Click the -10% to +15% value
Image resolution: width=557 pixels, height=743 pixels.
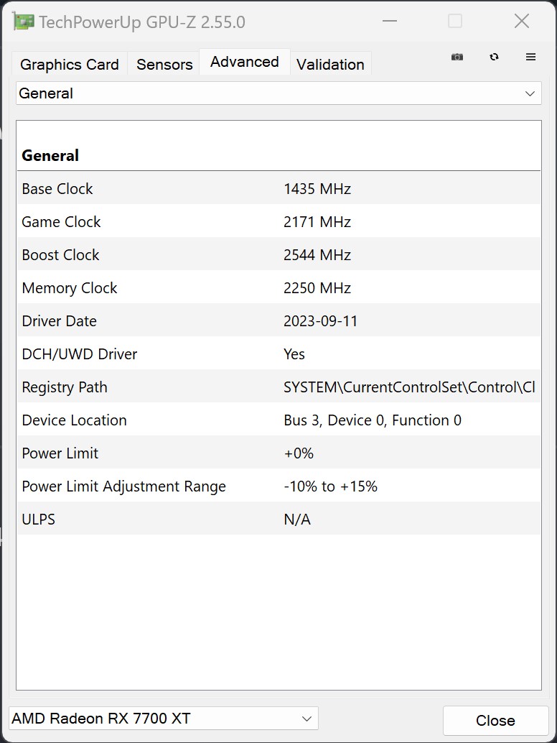tap(330, 486)
